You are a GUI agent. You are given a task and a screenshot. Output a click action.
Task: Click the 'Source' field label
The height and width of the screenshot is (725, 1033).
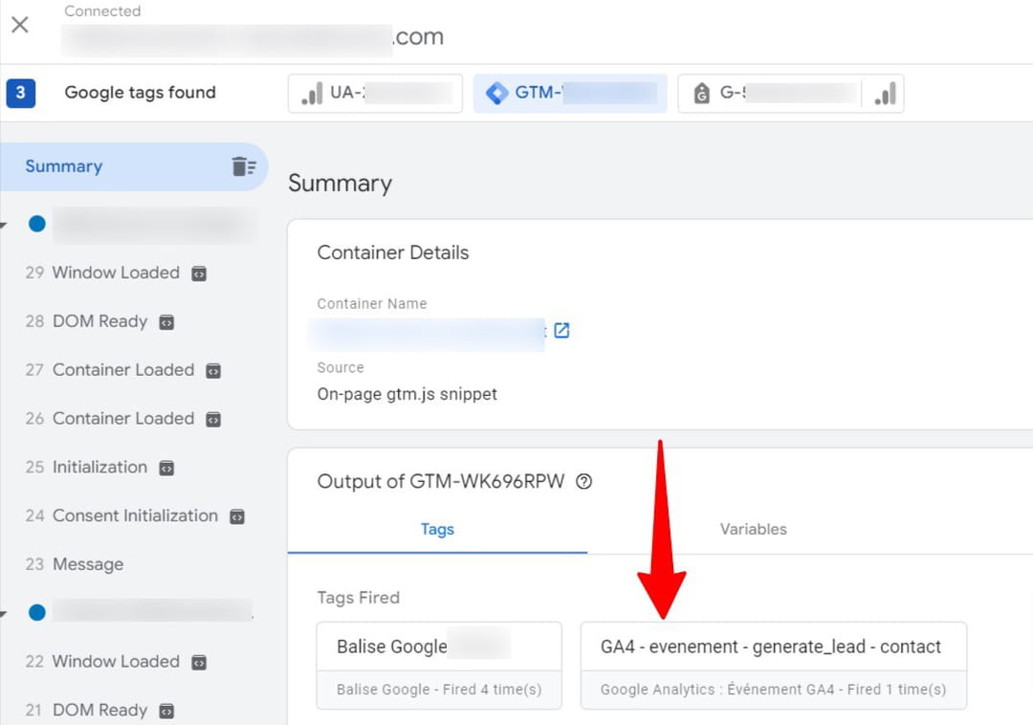341,367
